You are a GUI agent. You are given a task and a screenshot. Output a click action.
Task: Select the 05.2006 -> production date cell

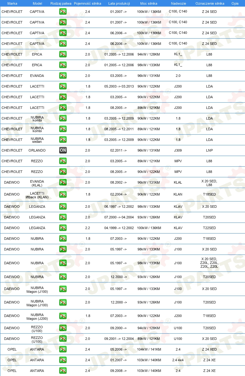[118, 349]
